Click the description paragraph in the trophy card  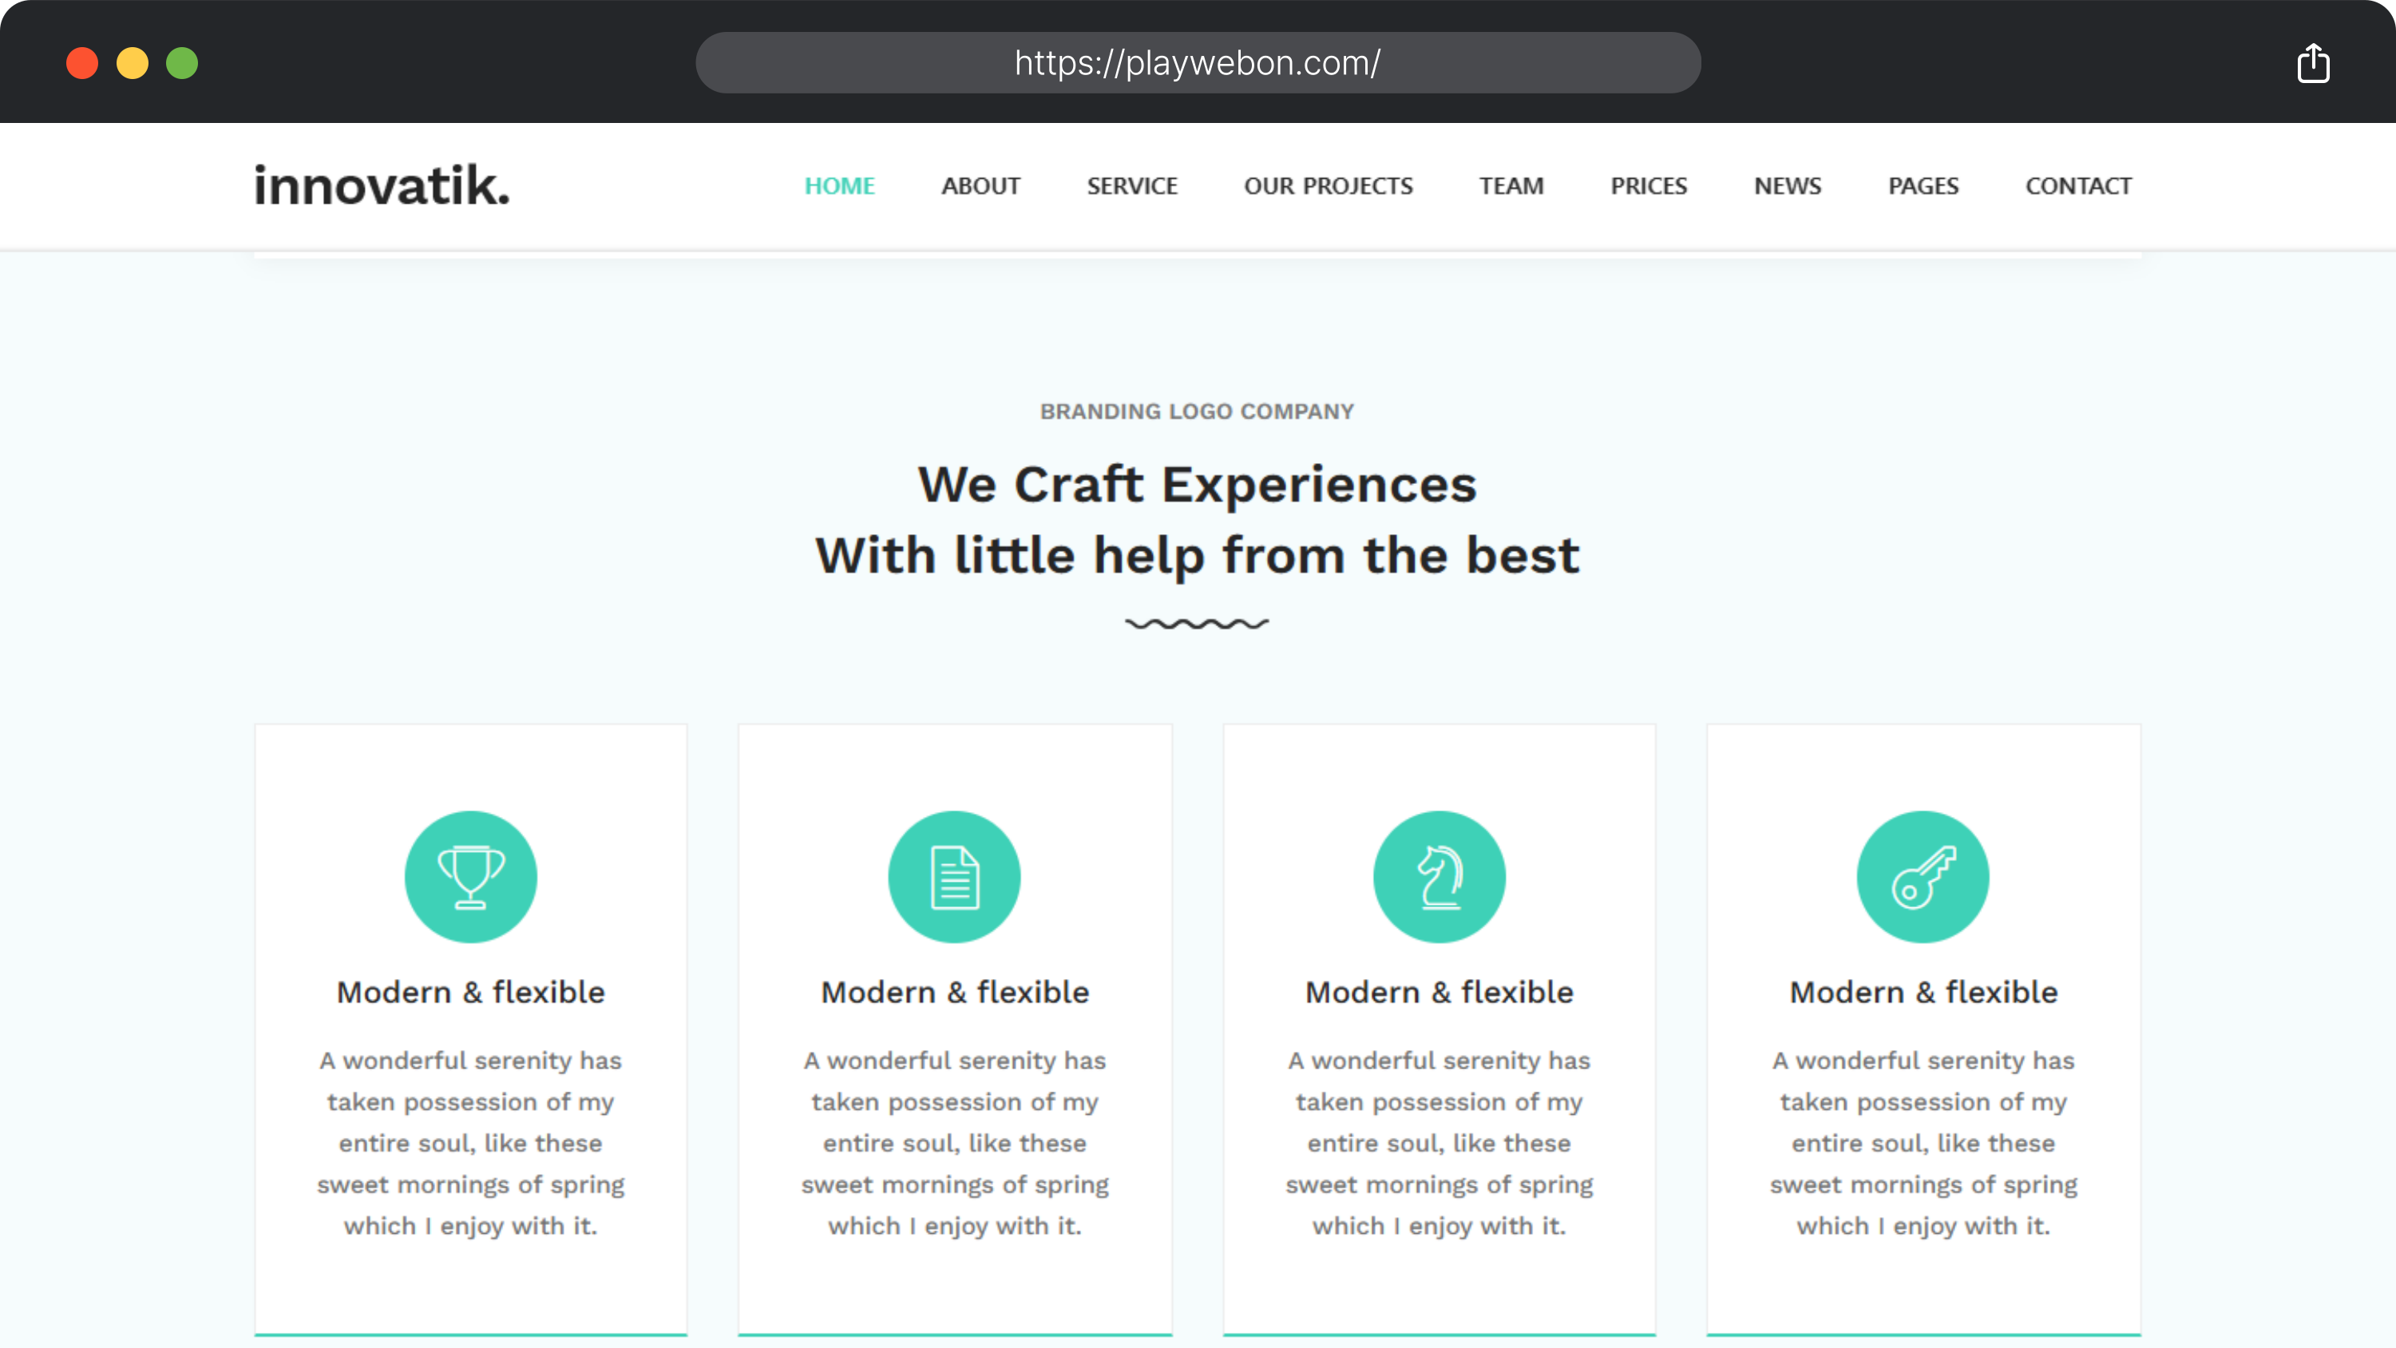(470, 1143)
